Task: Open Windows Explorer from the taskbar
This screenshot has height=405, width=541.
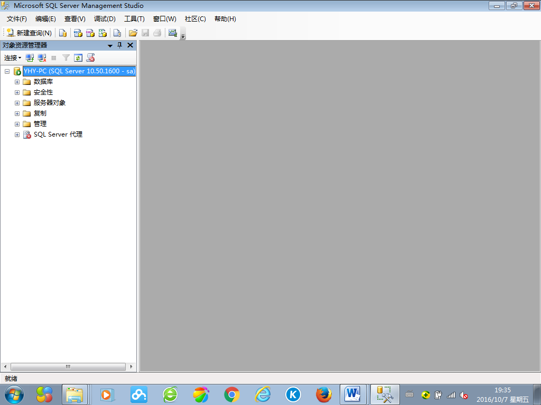Action: click(x=74, y=394)
